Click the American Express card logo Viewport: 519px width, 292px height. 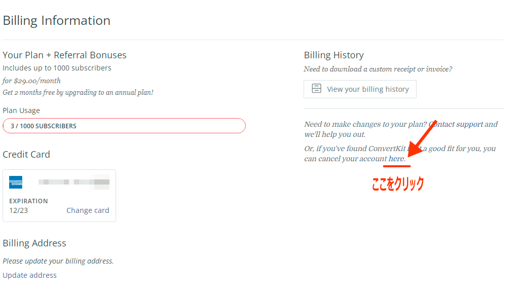coord(16,182)
